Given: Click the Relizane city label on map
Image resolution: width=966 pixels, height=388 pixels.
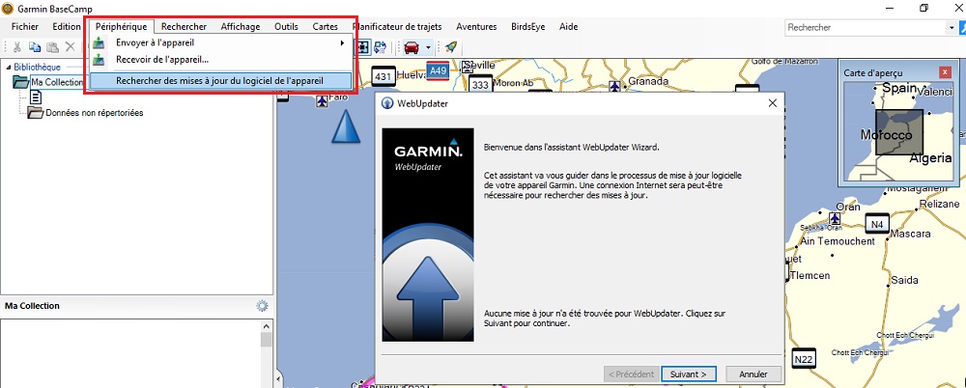Looking at the screenshot, I should pos(940,204).
